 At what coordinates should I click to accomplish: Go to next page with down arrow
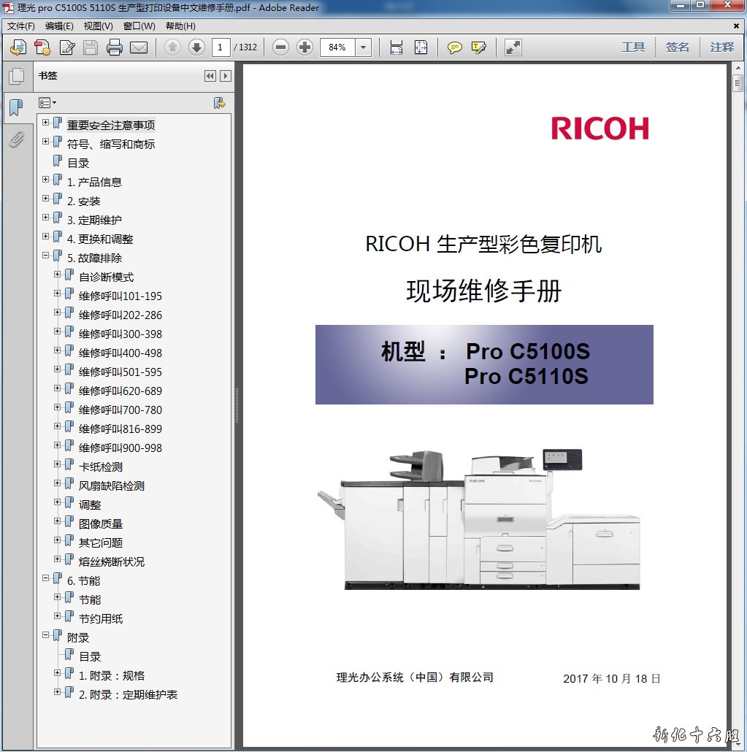[196, 47]
